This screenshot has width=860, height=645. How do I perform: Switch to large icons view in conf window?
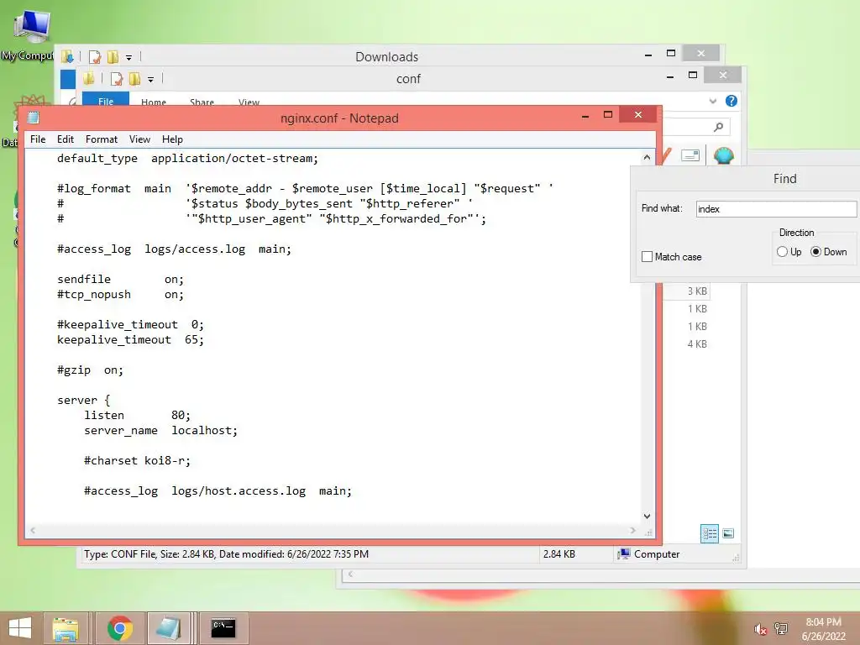coord(728,533)
